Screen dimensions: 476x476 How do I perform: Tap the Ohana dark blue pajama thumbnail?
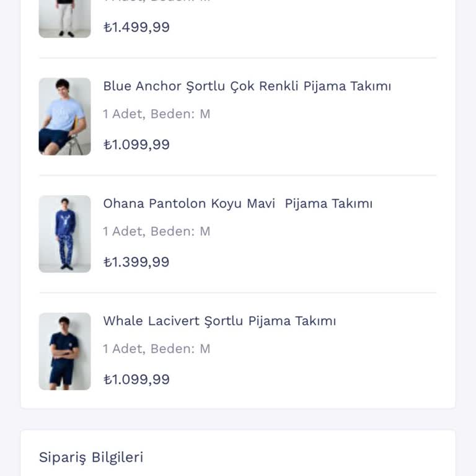pos(64,234)
